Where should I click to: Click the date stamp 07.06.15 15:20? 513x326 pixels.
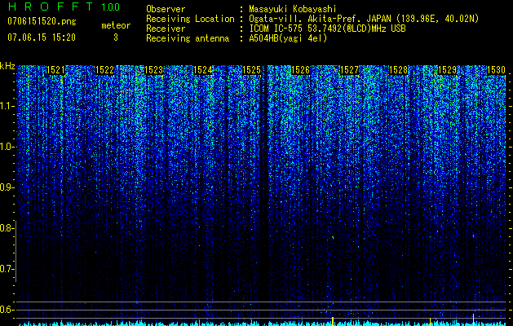point(42,37)
